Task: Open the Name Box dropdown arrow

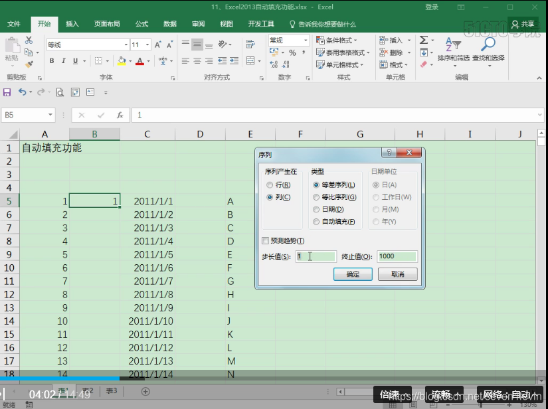Action: pyautogui.click(x=50, y=115)
